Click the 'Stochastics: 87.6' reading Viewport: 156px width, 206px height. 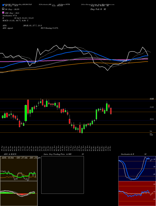click(x=10, y=16)
